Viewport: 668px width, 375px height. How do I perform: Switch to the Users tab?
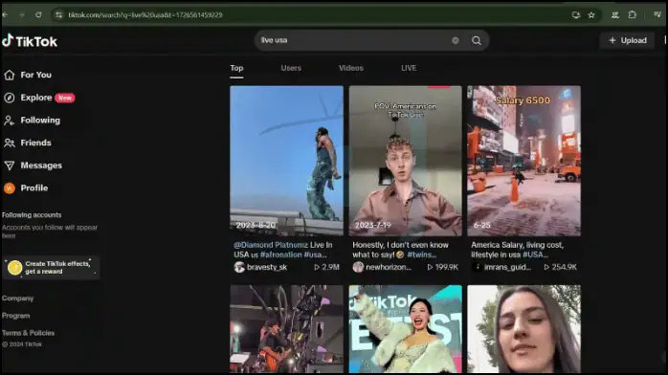pos(291,68)
